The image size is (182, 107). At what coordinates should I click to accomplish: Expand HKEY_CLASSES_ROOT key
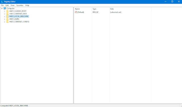[5, 11]
